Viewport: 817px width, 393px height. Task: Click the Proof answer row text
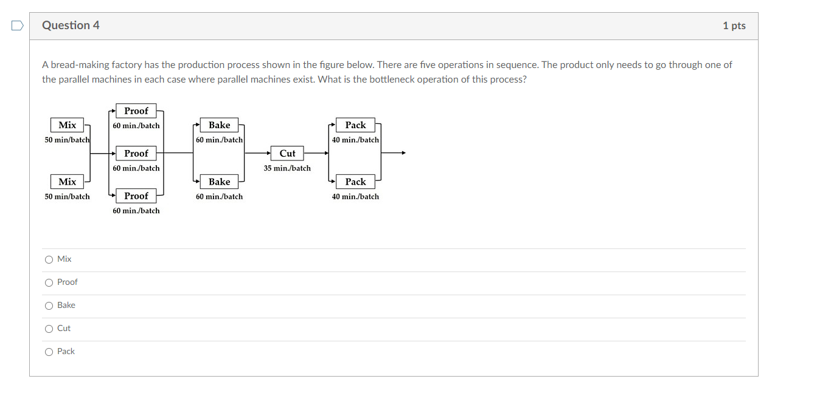click(67, 282)
